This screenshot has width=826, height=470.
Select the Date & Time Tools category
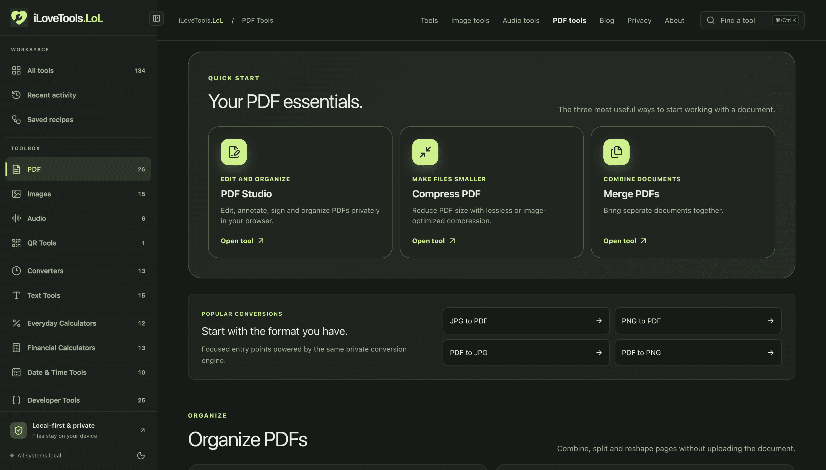(78, 372)
